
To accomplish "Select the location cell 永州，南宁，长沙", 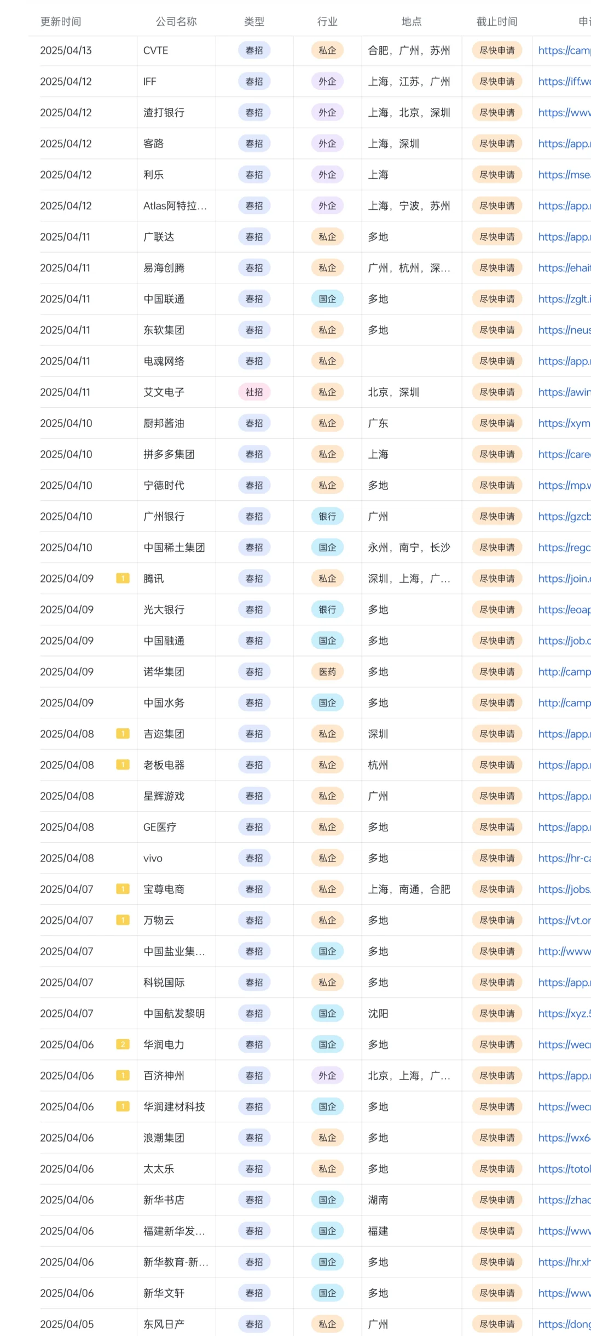I will click(x=412, y=547).
